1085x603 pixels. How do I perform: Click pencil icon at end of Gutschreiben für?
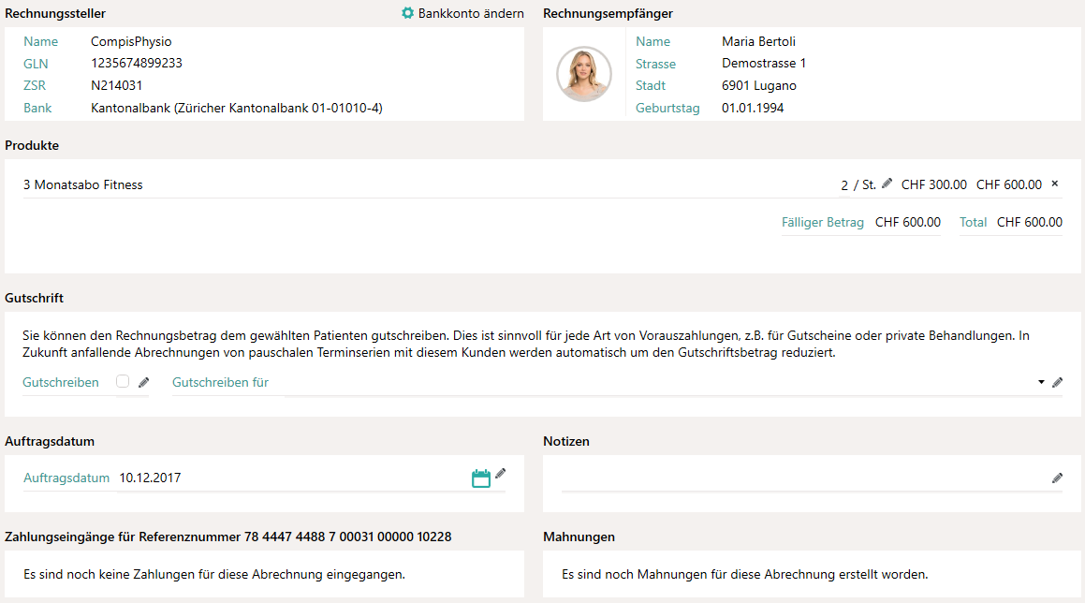1057,382
